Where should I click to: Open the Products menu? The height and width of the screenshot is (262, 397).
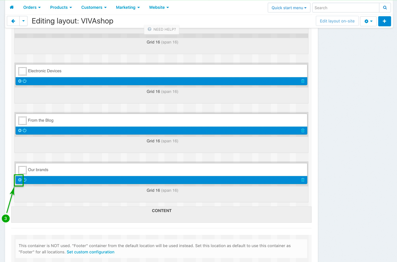[61, 7]
